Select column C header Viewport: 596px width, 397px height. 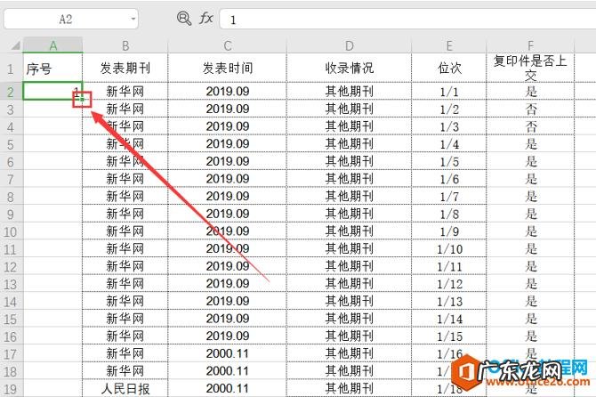(228, 45)
